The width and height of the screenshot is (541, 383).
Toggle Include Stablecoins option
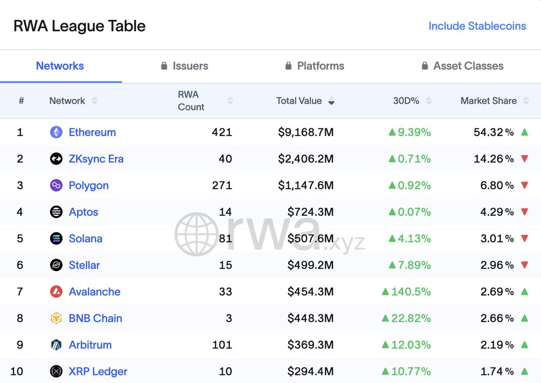[477, 26]
